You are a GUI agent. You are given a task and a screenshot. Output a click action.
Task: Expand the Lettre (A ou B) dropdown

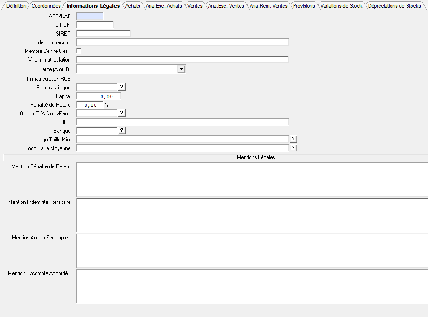pyautogui.click(x=181, y=69)
